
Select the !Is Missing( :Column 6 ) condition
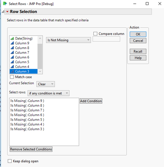click(x=27, y=115)
